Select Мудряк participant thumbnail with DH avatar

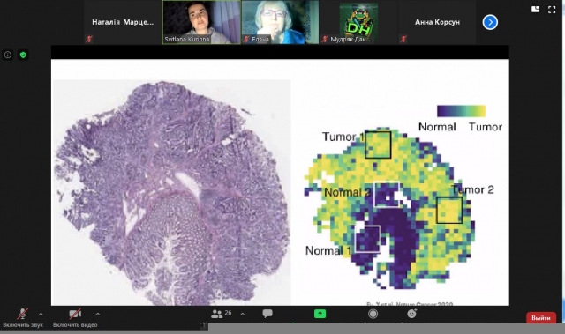358,22
